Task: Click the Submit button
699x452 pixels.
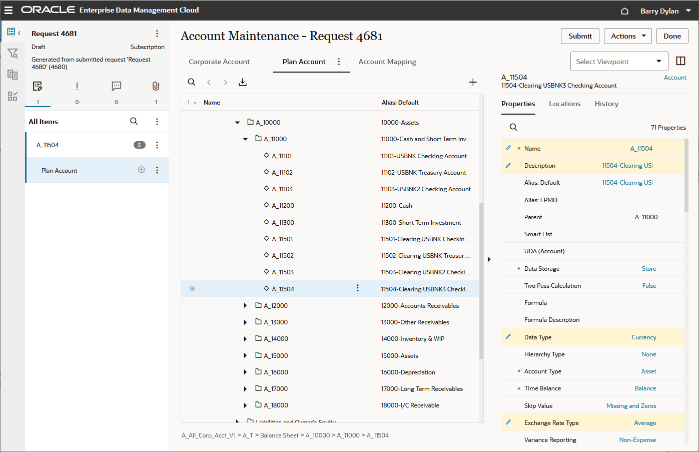Action: click(580, 36)
